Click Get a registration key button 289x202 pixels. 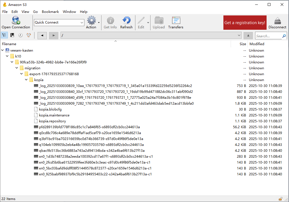pyautogui.click(x=245, y=23)
